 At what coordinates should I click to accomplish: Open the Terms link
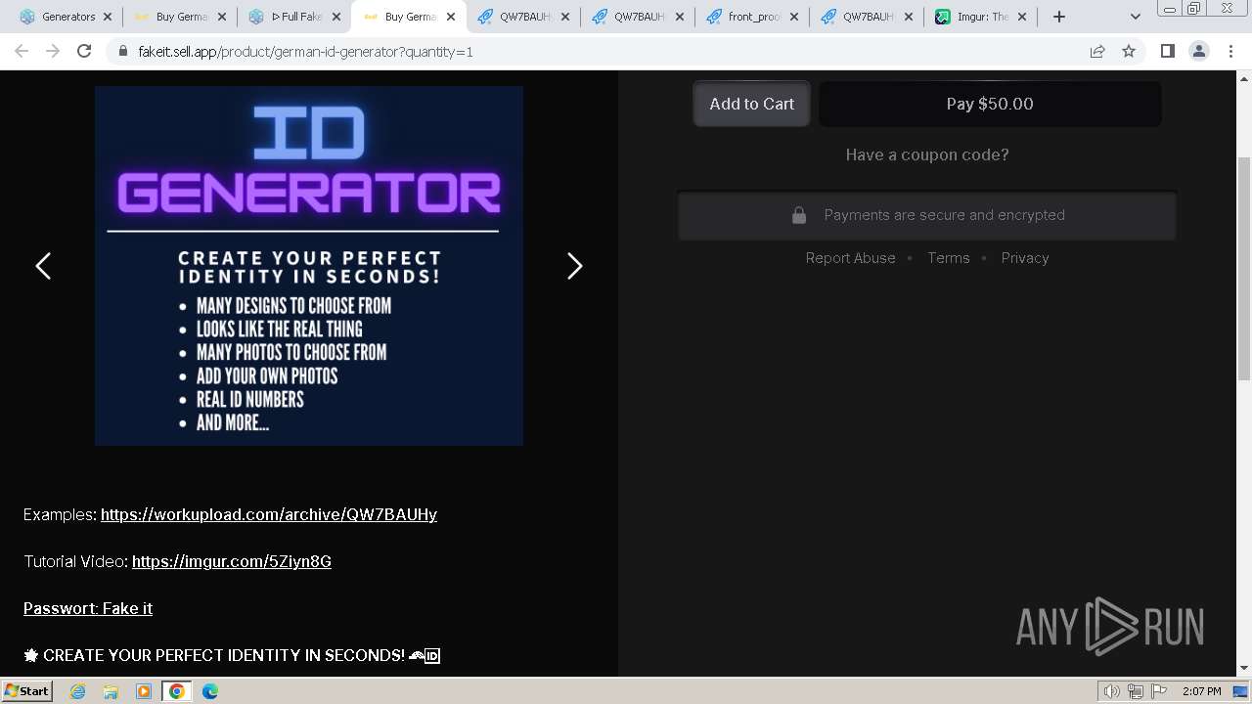pos(949,258)
